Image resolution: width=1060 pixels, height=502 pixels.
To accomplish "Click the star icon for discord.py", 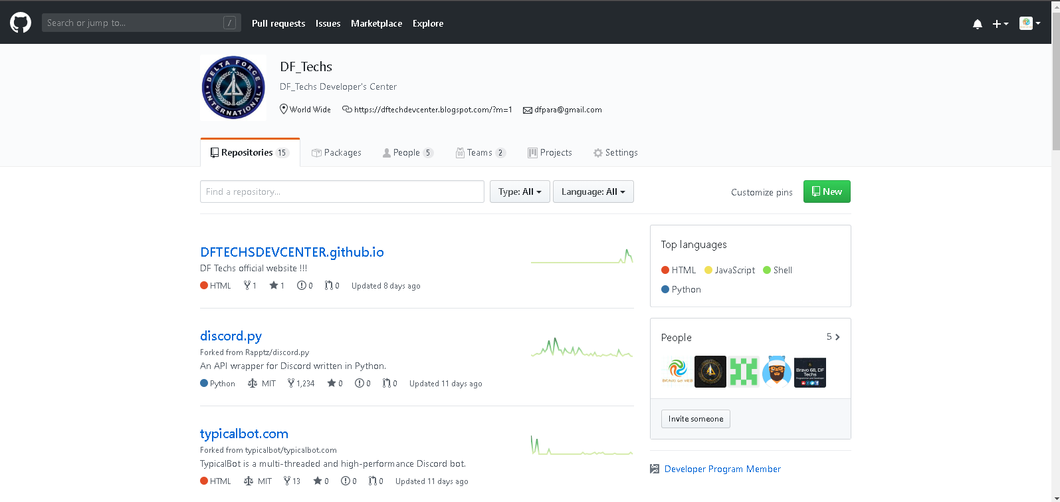I will pyautogui.click(x=331, y=383).
